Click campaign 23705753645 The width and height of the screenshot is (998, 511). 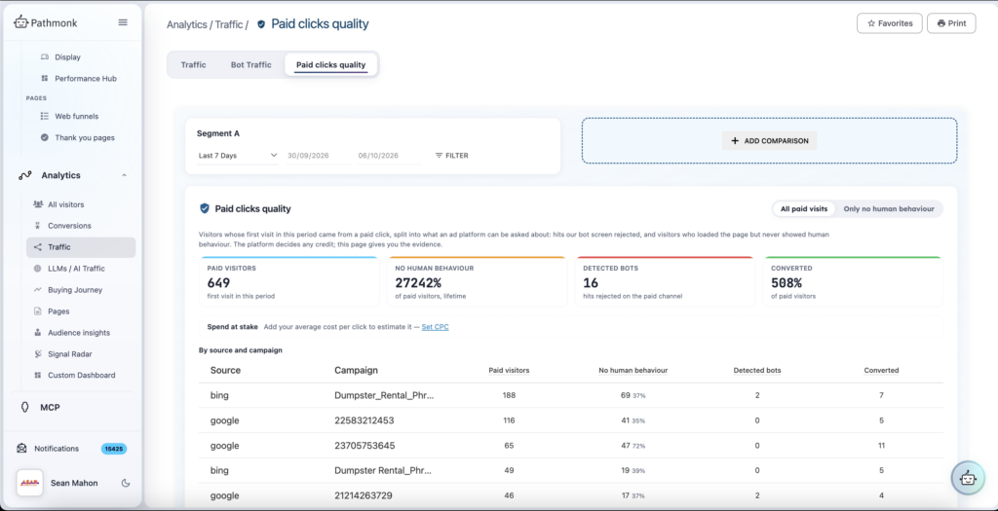365,446
